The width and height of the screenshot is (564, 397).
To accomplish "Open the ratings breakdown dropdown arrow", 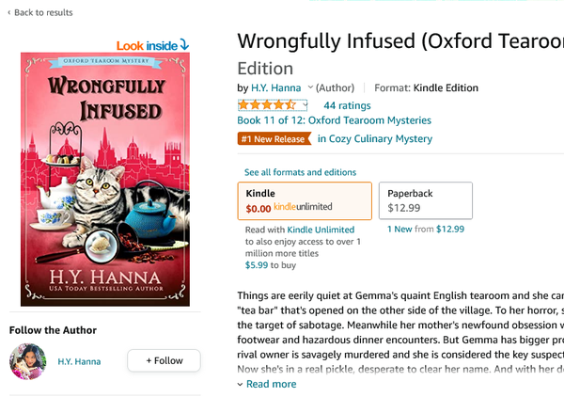I will coord(304,105).
